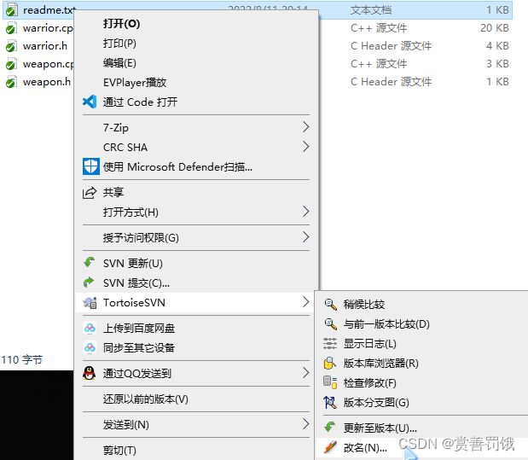Expand the 授予访问权限(G) submenu arrow
528x460 pixels.
305,237
